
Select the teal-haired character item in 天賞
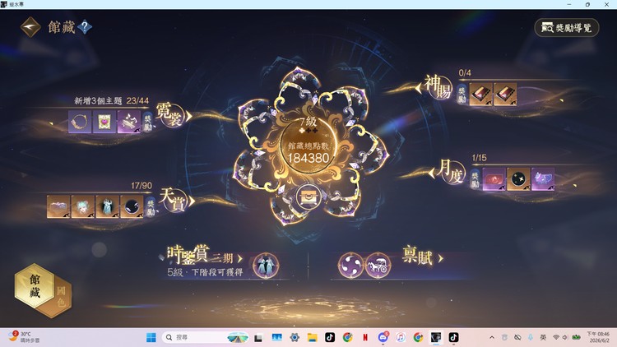coord(82,206)
